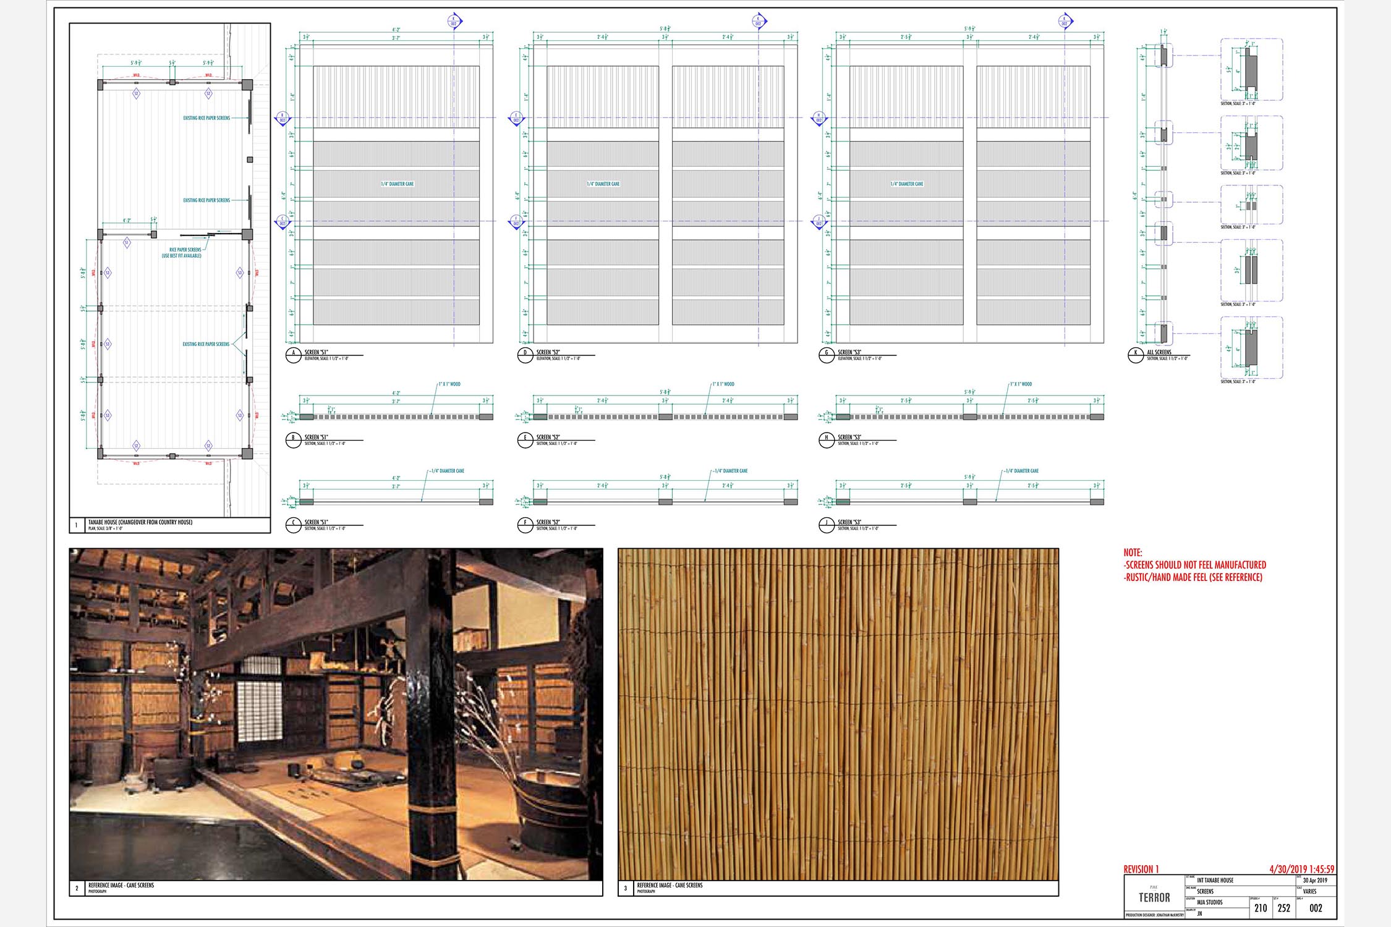The width and height of the screenshot is (1391, 927).
Task: Click view number 2 box under interior photo
Action: pos(77,888)
